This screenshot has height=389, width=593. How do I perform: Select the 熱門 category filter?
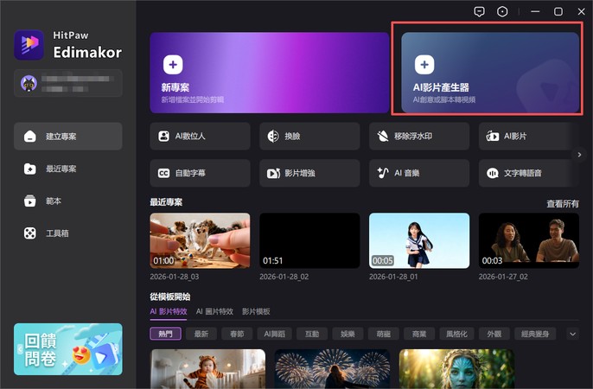pos(166,334)
